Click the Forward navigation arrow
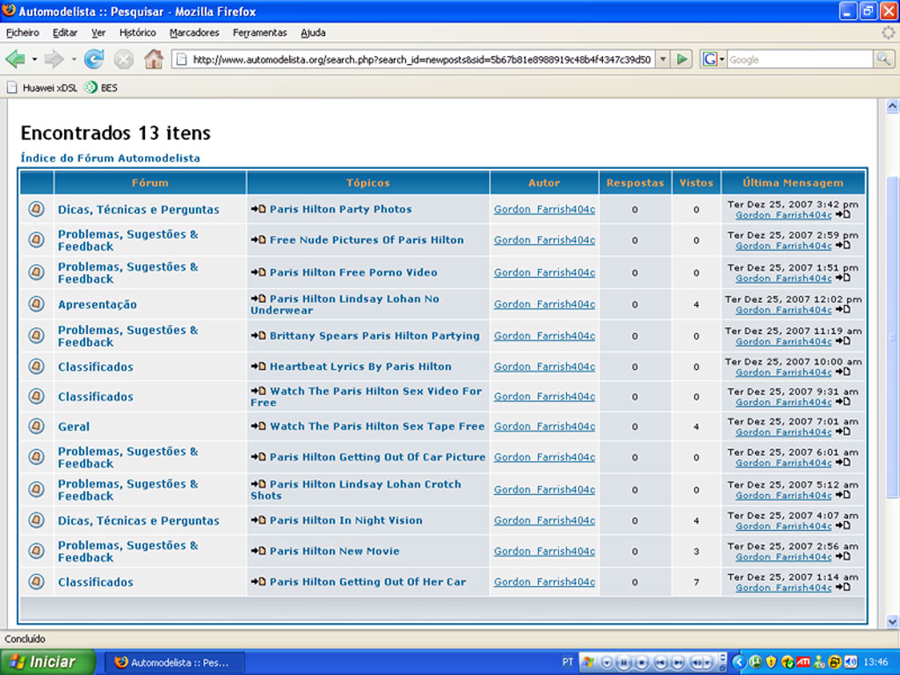The height and width of the screenshot is (675, 900). (x=54, y=59)
